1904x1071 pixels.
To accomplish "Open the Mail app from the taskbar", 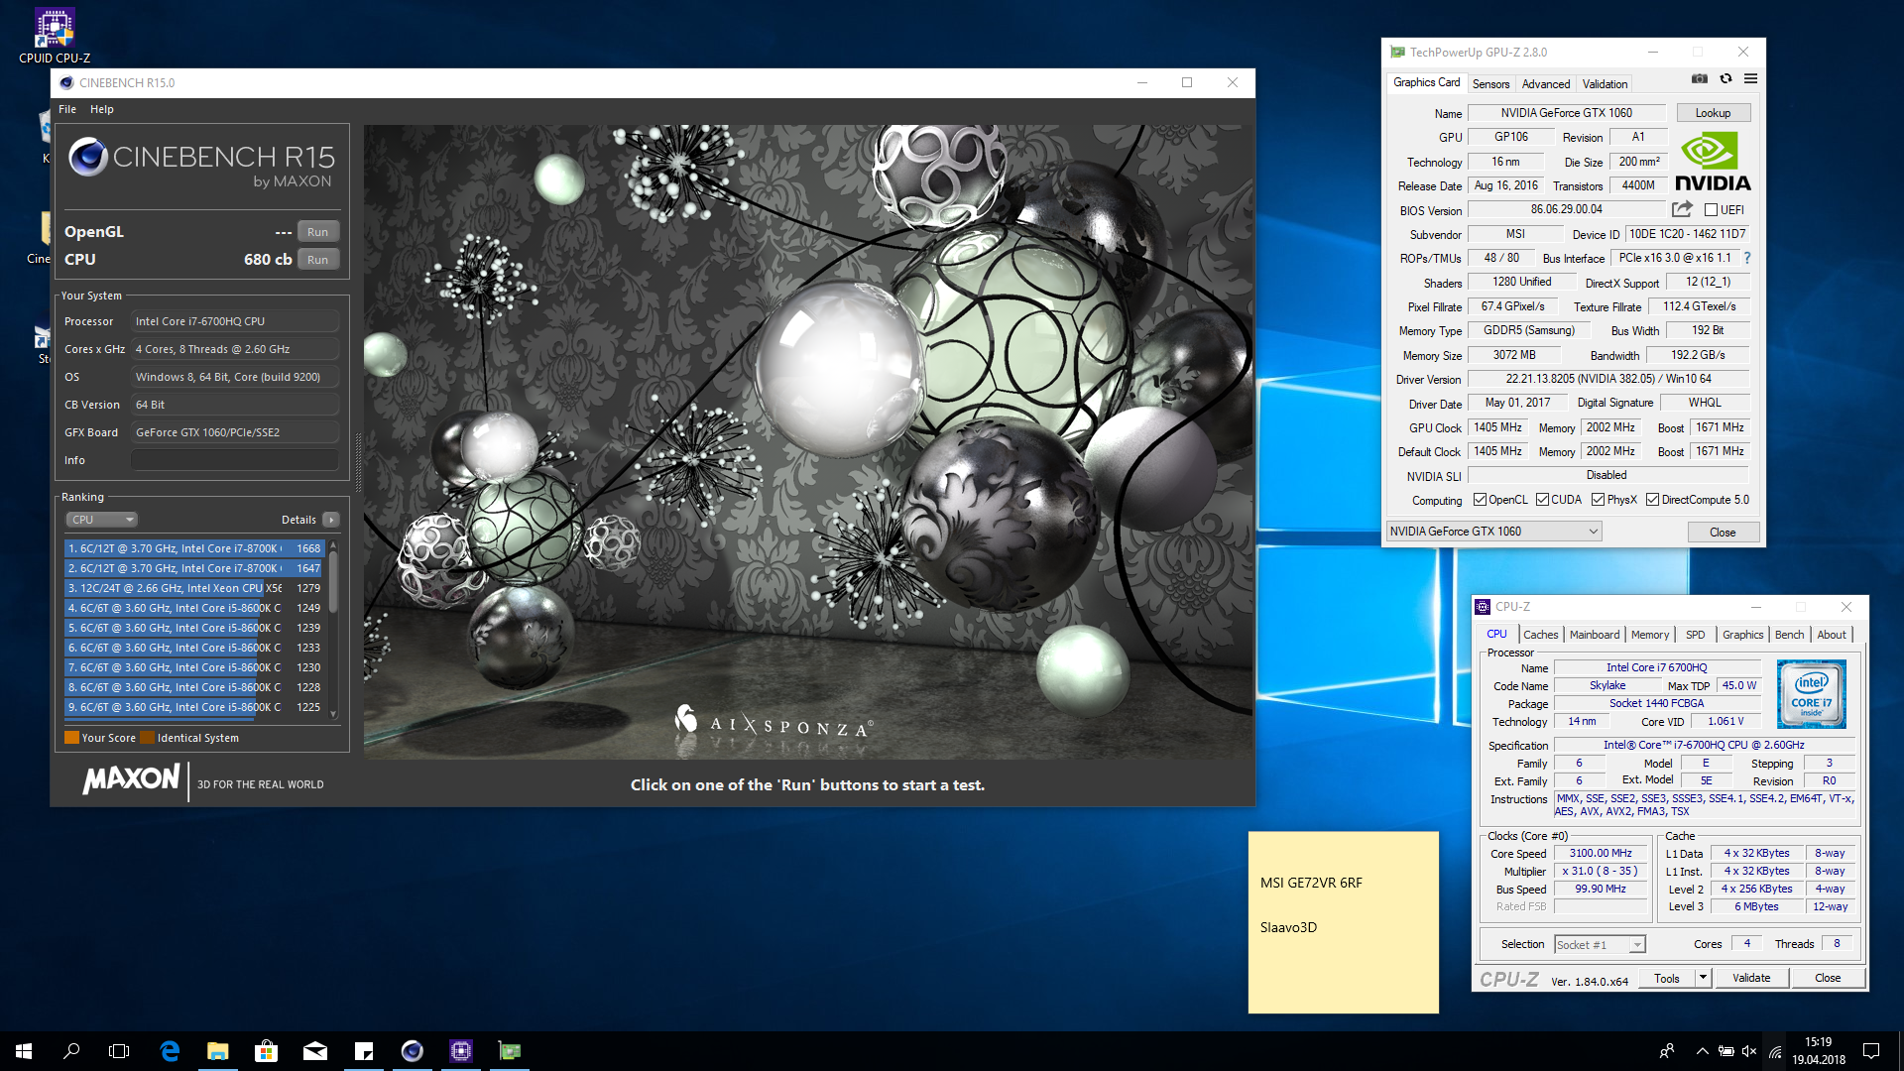I will pyautogui.click(x=315, y=1051).
